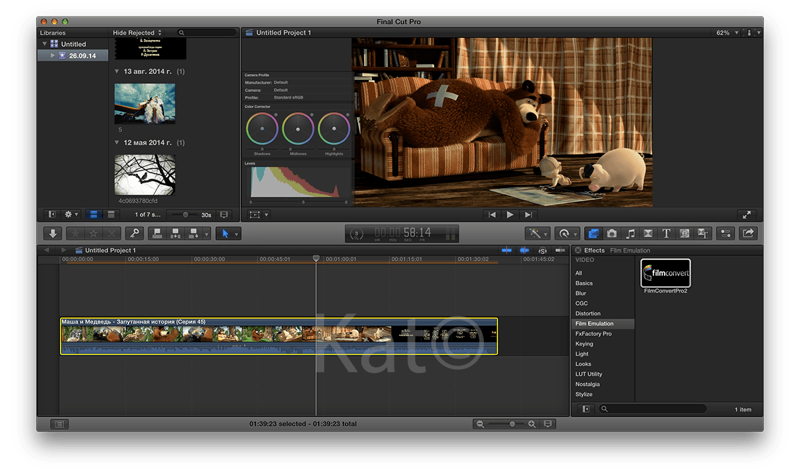Image resolution: width=800 pixels, height=472 pixels.
Task: Close the Effects browser X button
Action: click(x=578, y=251)
